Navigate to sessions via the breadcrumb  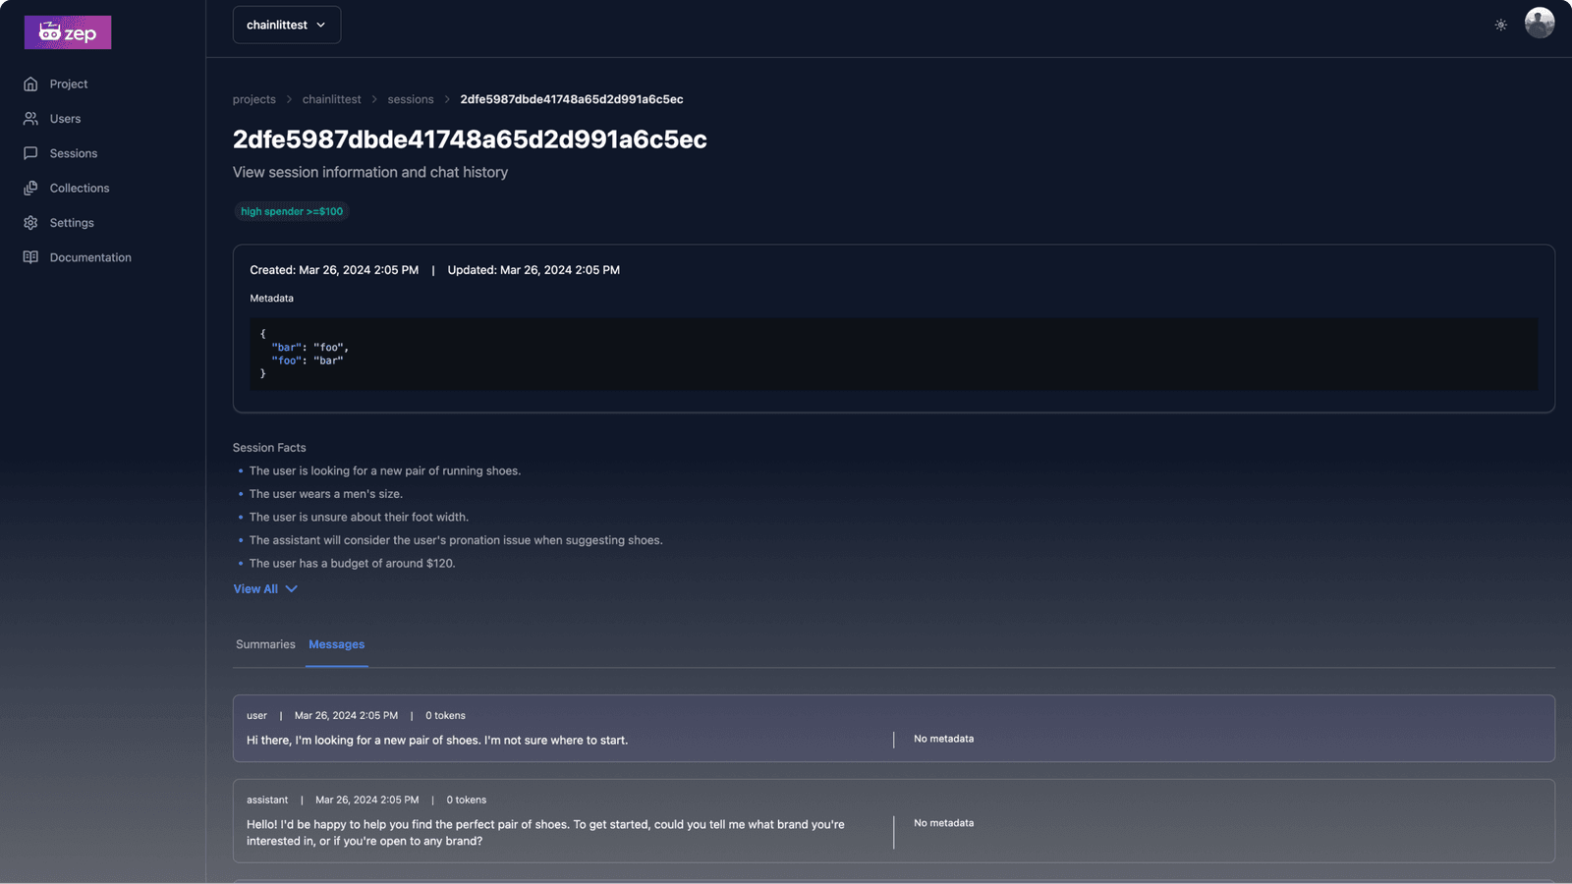(410, 99)
